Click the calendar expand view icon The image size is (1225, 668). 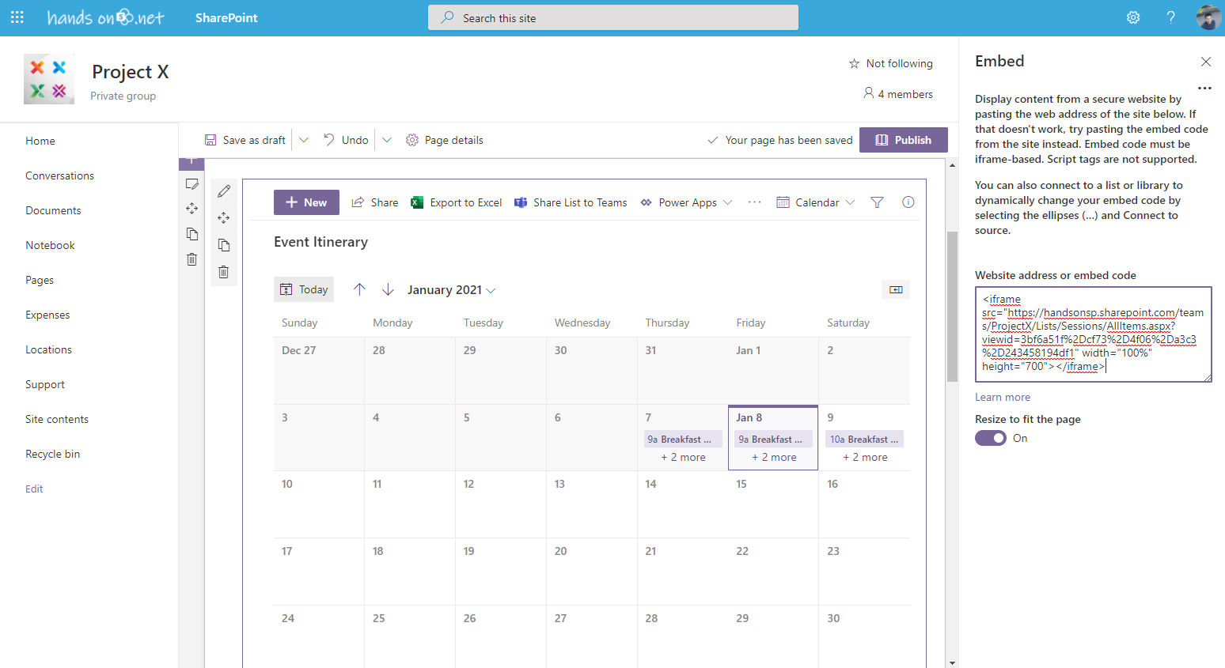click(x=896, y=289)
